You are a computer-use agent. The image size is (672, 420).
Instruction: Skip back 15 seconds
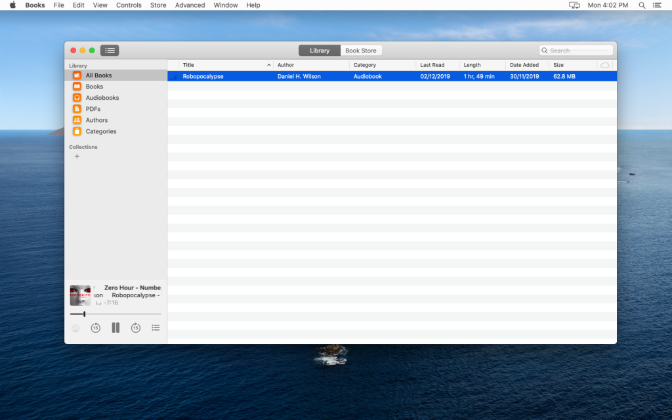point(96,328)
